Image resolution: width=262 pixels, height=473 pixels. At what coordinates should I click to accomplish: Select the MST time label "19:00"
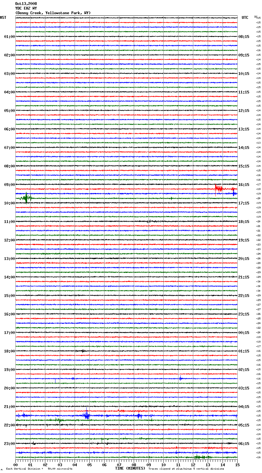(10, 370)
